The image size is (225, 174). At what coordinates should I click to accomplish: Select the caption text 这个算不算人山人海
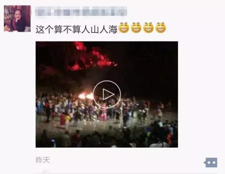77,29
